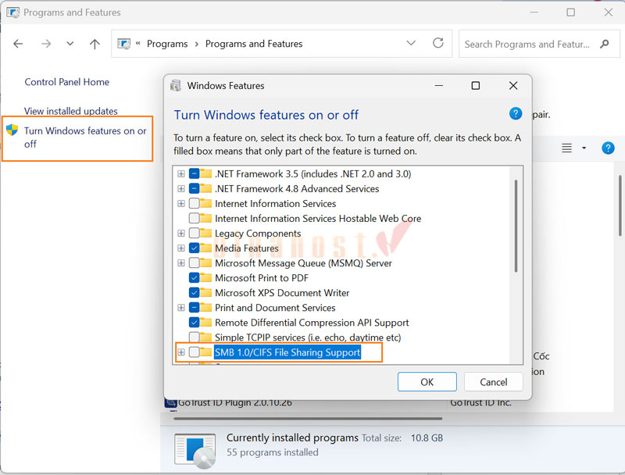Toggle Print and Document Services checkbox
625x475 pixels.
click(194, 308)
